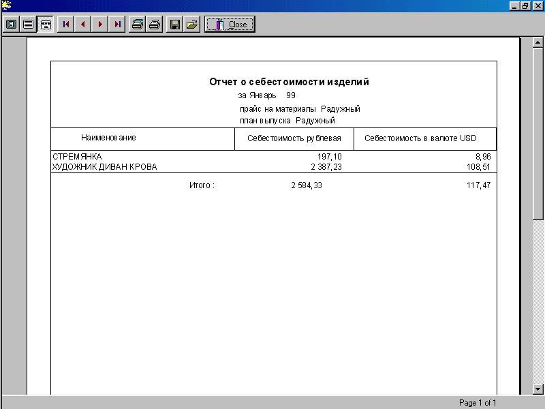Click the Zoom to fit page icon
Image resolution: width=545 pixels, height=409 pixels.
12,25
